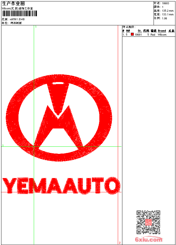Click the 颜色: 1 colors line

159,7
